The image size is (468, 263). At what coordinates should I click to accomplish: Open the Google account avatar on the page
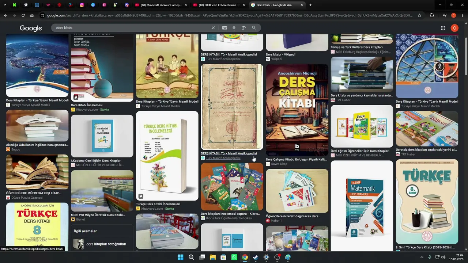pos(454,28)
